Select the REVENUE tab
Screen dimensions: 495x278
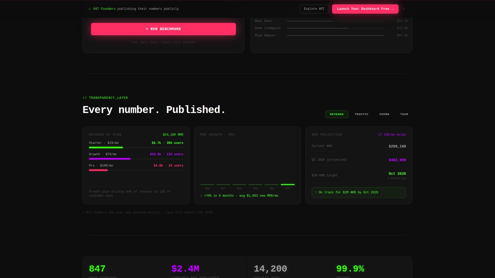pyautogui.click(x=337, y=114)
